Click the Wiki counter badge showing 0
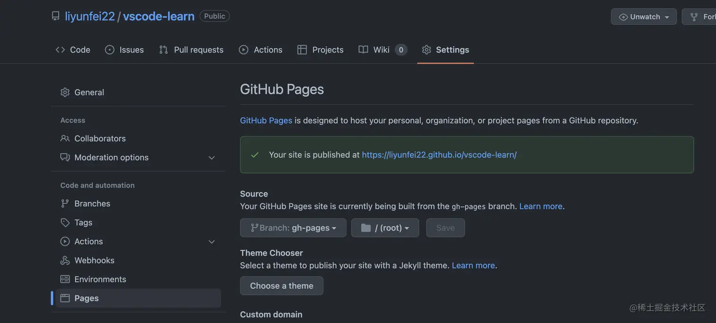The image size is (716, 323). pyautogui.click(x=401, y=50)
